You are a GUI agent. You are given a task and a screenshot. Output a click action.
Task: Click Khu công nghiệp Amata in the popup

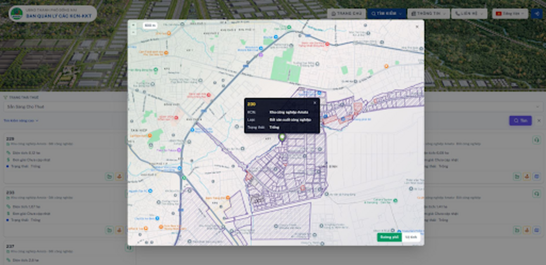[288, 112]
